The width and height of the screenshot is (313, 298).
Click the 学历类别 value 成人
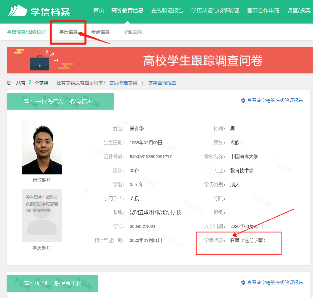(x=235, y=184)
